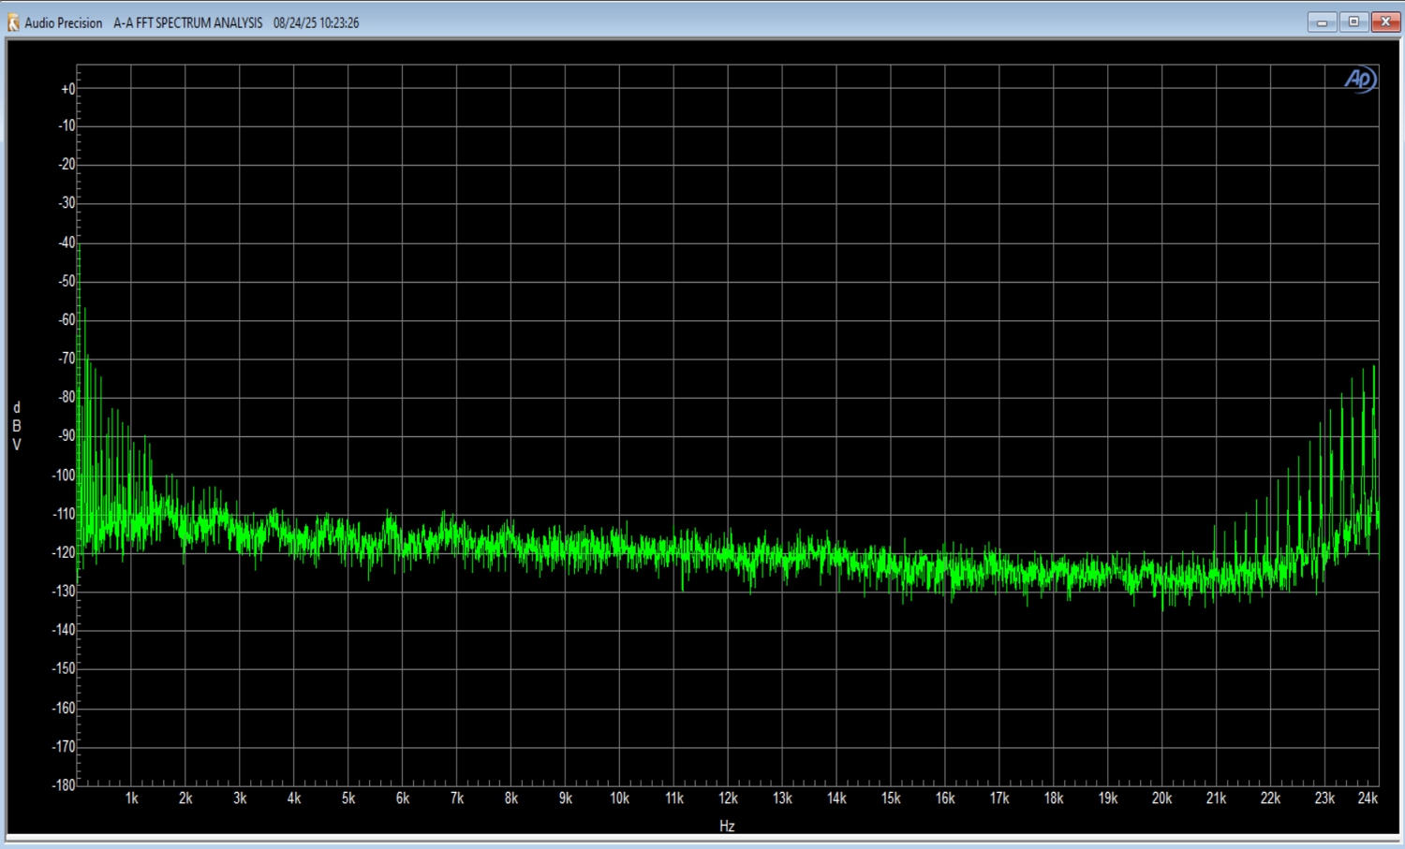
Task: Minimize the FFT Spectrum Analysis window
Action: [x=1322, y=22]
